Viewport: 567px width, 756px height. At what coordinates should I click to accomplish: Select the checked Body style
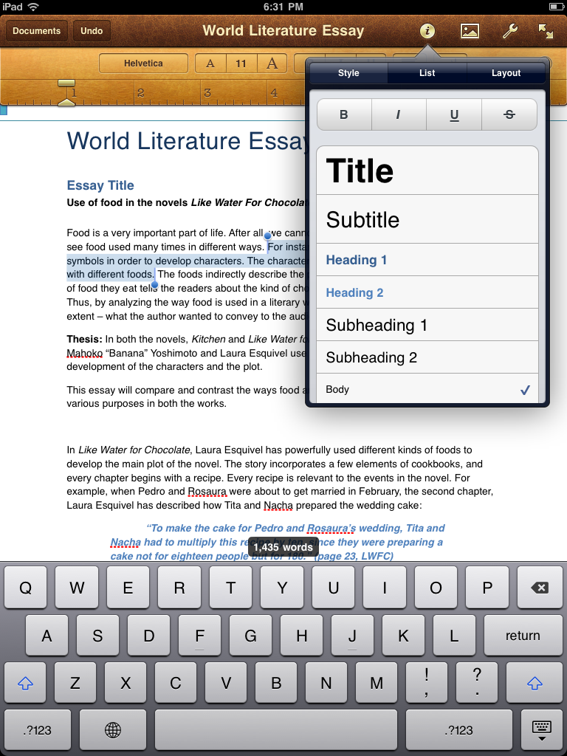[427, 388]
